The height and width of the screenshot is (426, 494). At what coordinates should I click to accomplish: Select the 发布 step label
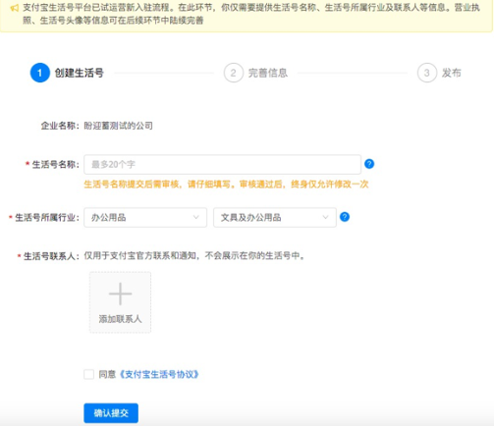coord(452,73)
